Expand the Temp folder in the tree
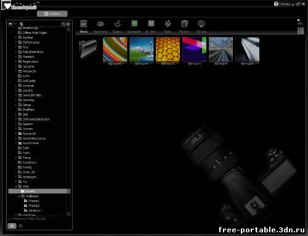308x236 pixels. point(16,158)
